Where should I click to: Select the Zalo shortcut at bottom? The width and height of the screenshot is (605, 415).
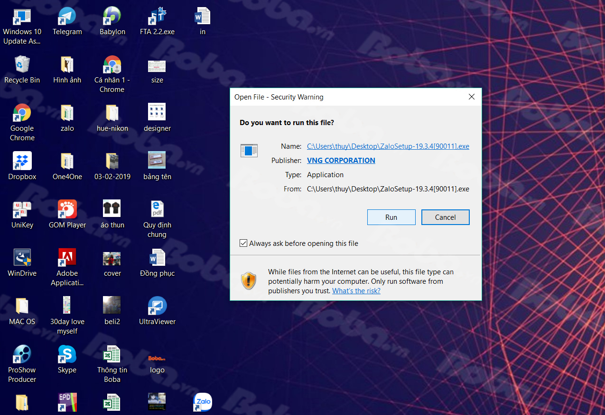pyautogui.click(x=203, y=402)
